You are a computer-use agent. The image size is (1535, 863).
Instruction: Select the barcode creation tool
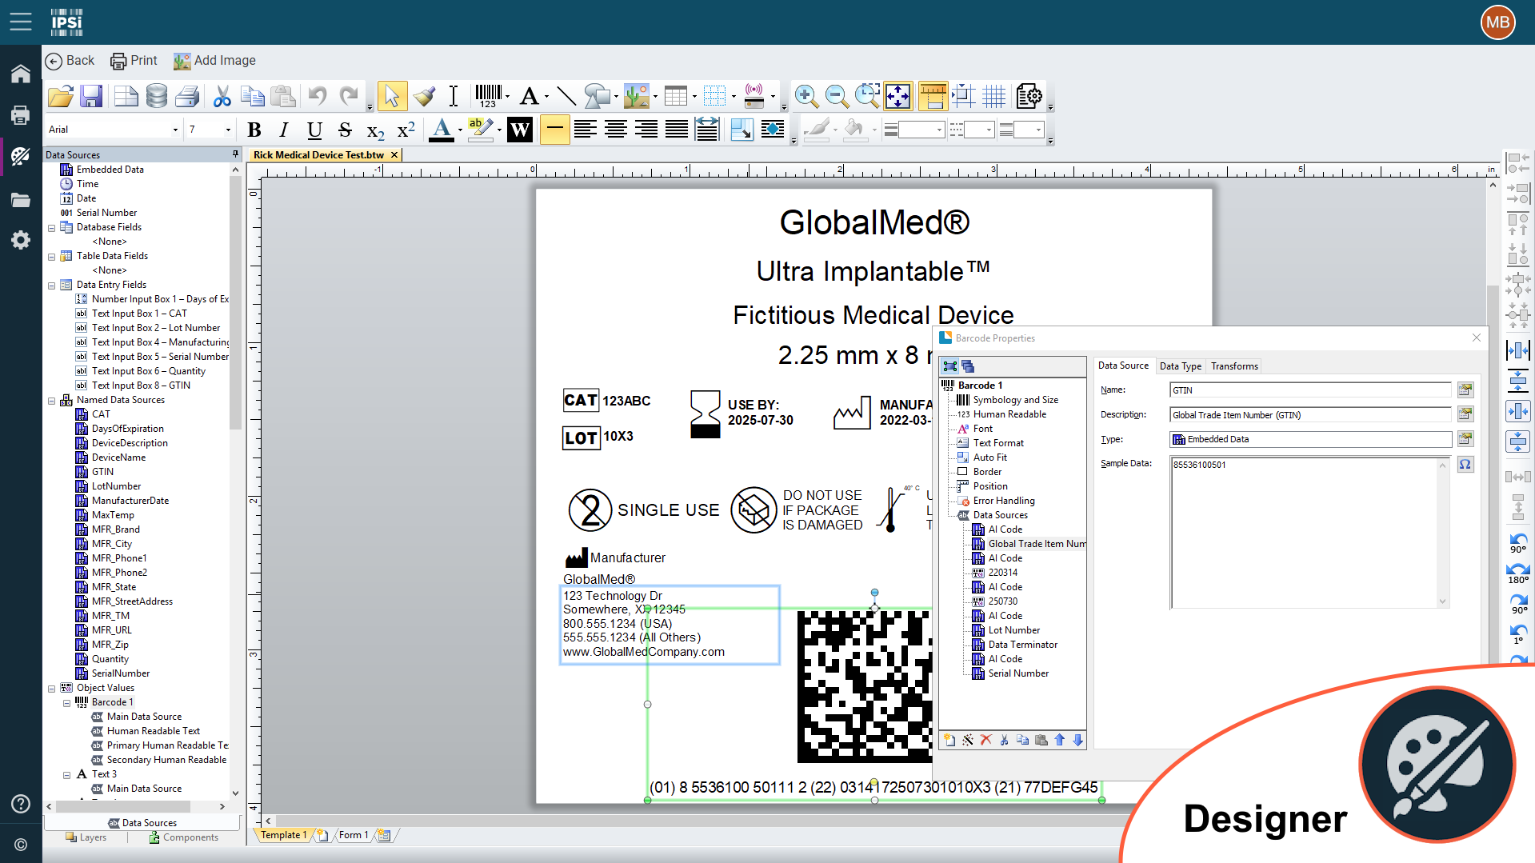click(x=488, y=97)
